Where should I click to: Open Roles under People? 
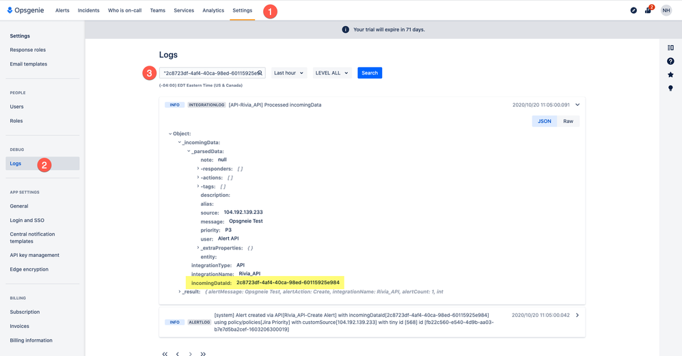click(16, 121)
